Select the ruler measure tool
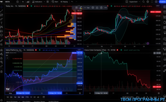Viewport: 166px width, 102px height. pos(1,40)
